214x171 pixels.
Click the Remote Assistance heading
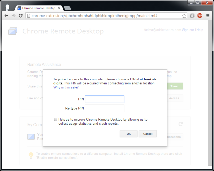[44, 64]
